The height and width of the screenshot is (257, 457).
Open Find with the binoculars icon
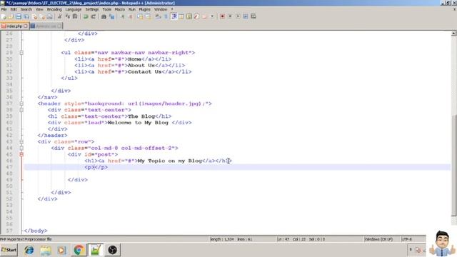[104, 16]
